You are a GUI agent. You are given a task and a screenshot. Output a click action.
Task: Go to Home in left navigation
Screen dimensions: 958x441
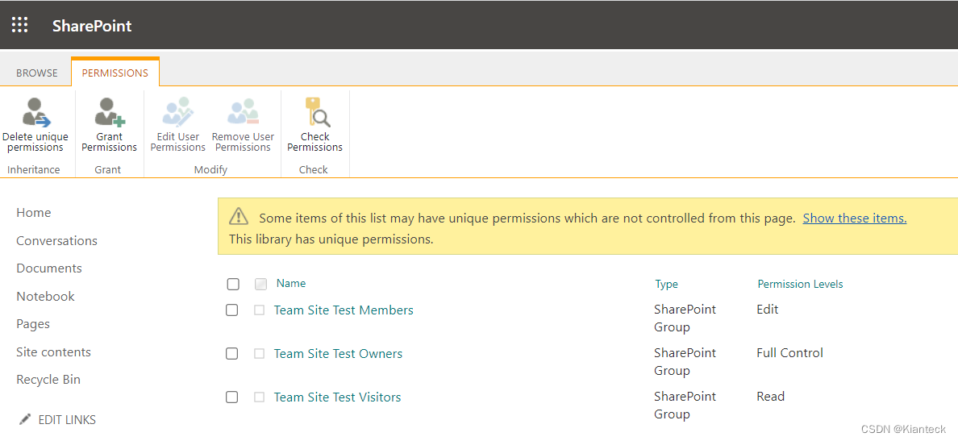click(x=34, y=213)
